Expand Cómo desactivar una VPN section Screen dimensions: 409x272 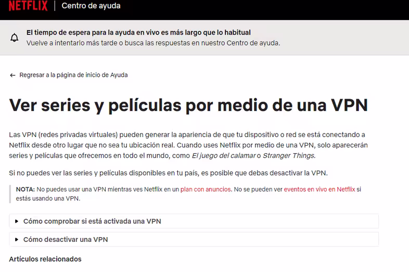[194, 239]
